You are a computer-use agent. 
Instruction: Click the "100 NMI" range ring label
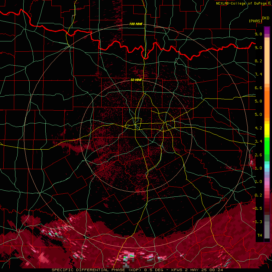click(136, 24)
